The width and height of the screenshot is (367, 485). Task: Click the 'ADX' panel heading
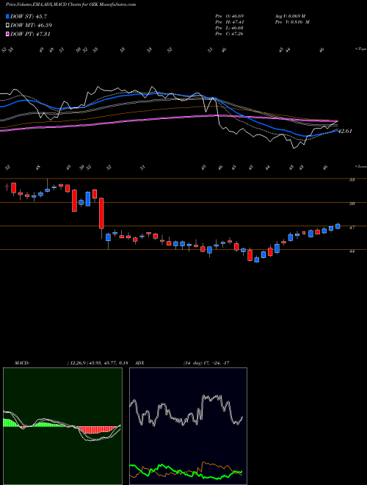pyautogui.click(x=140, y=363)
